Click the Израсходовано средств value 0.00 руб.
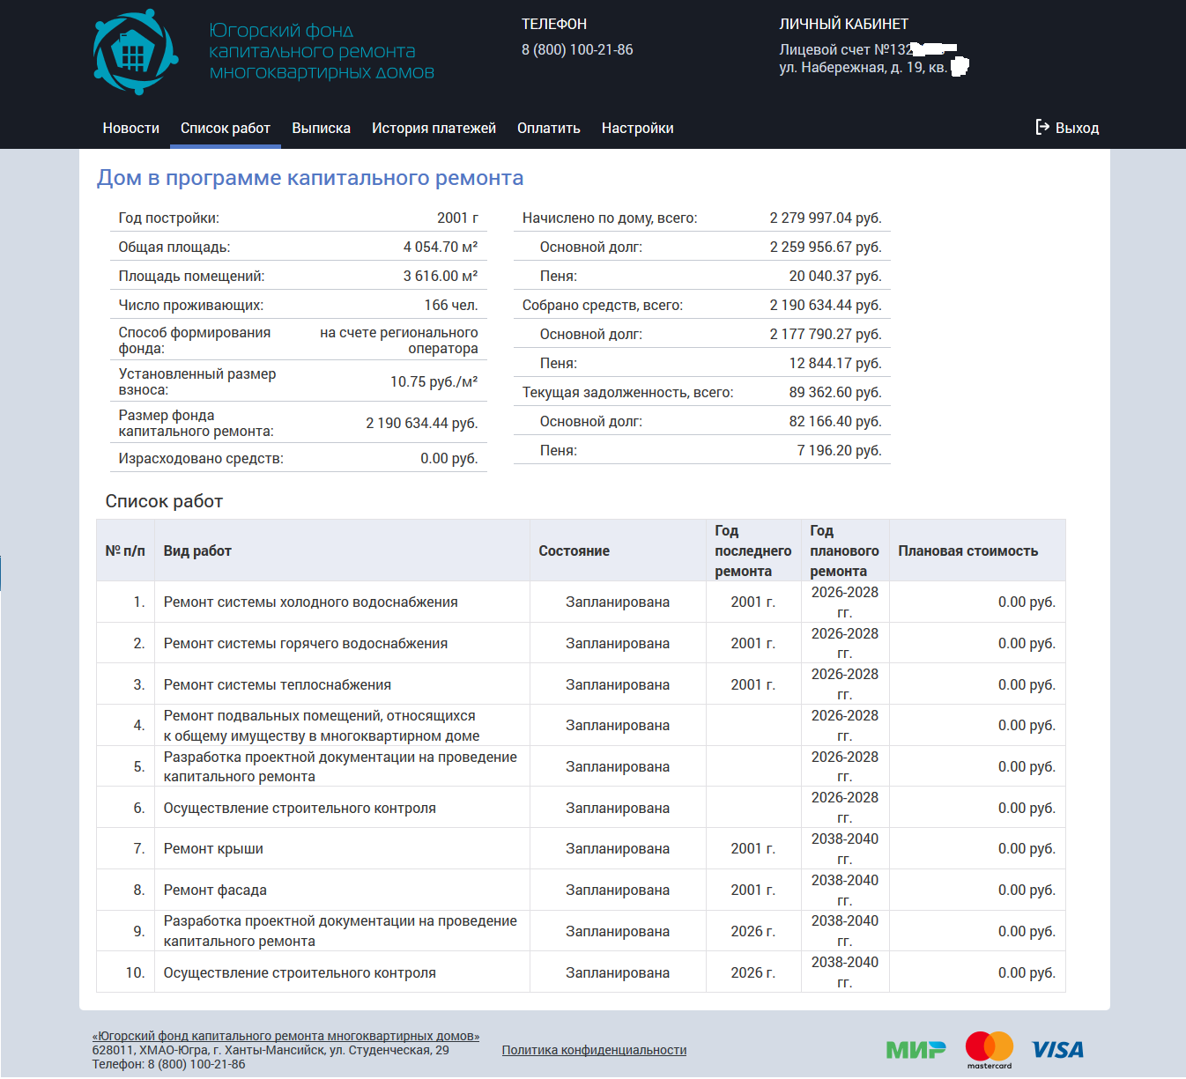 coord(449,459)
